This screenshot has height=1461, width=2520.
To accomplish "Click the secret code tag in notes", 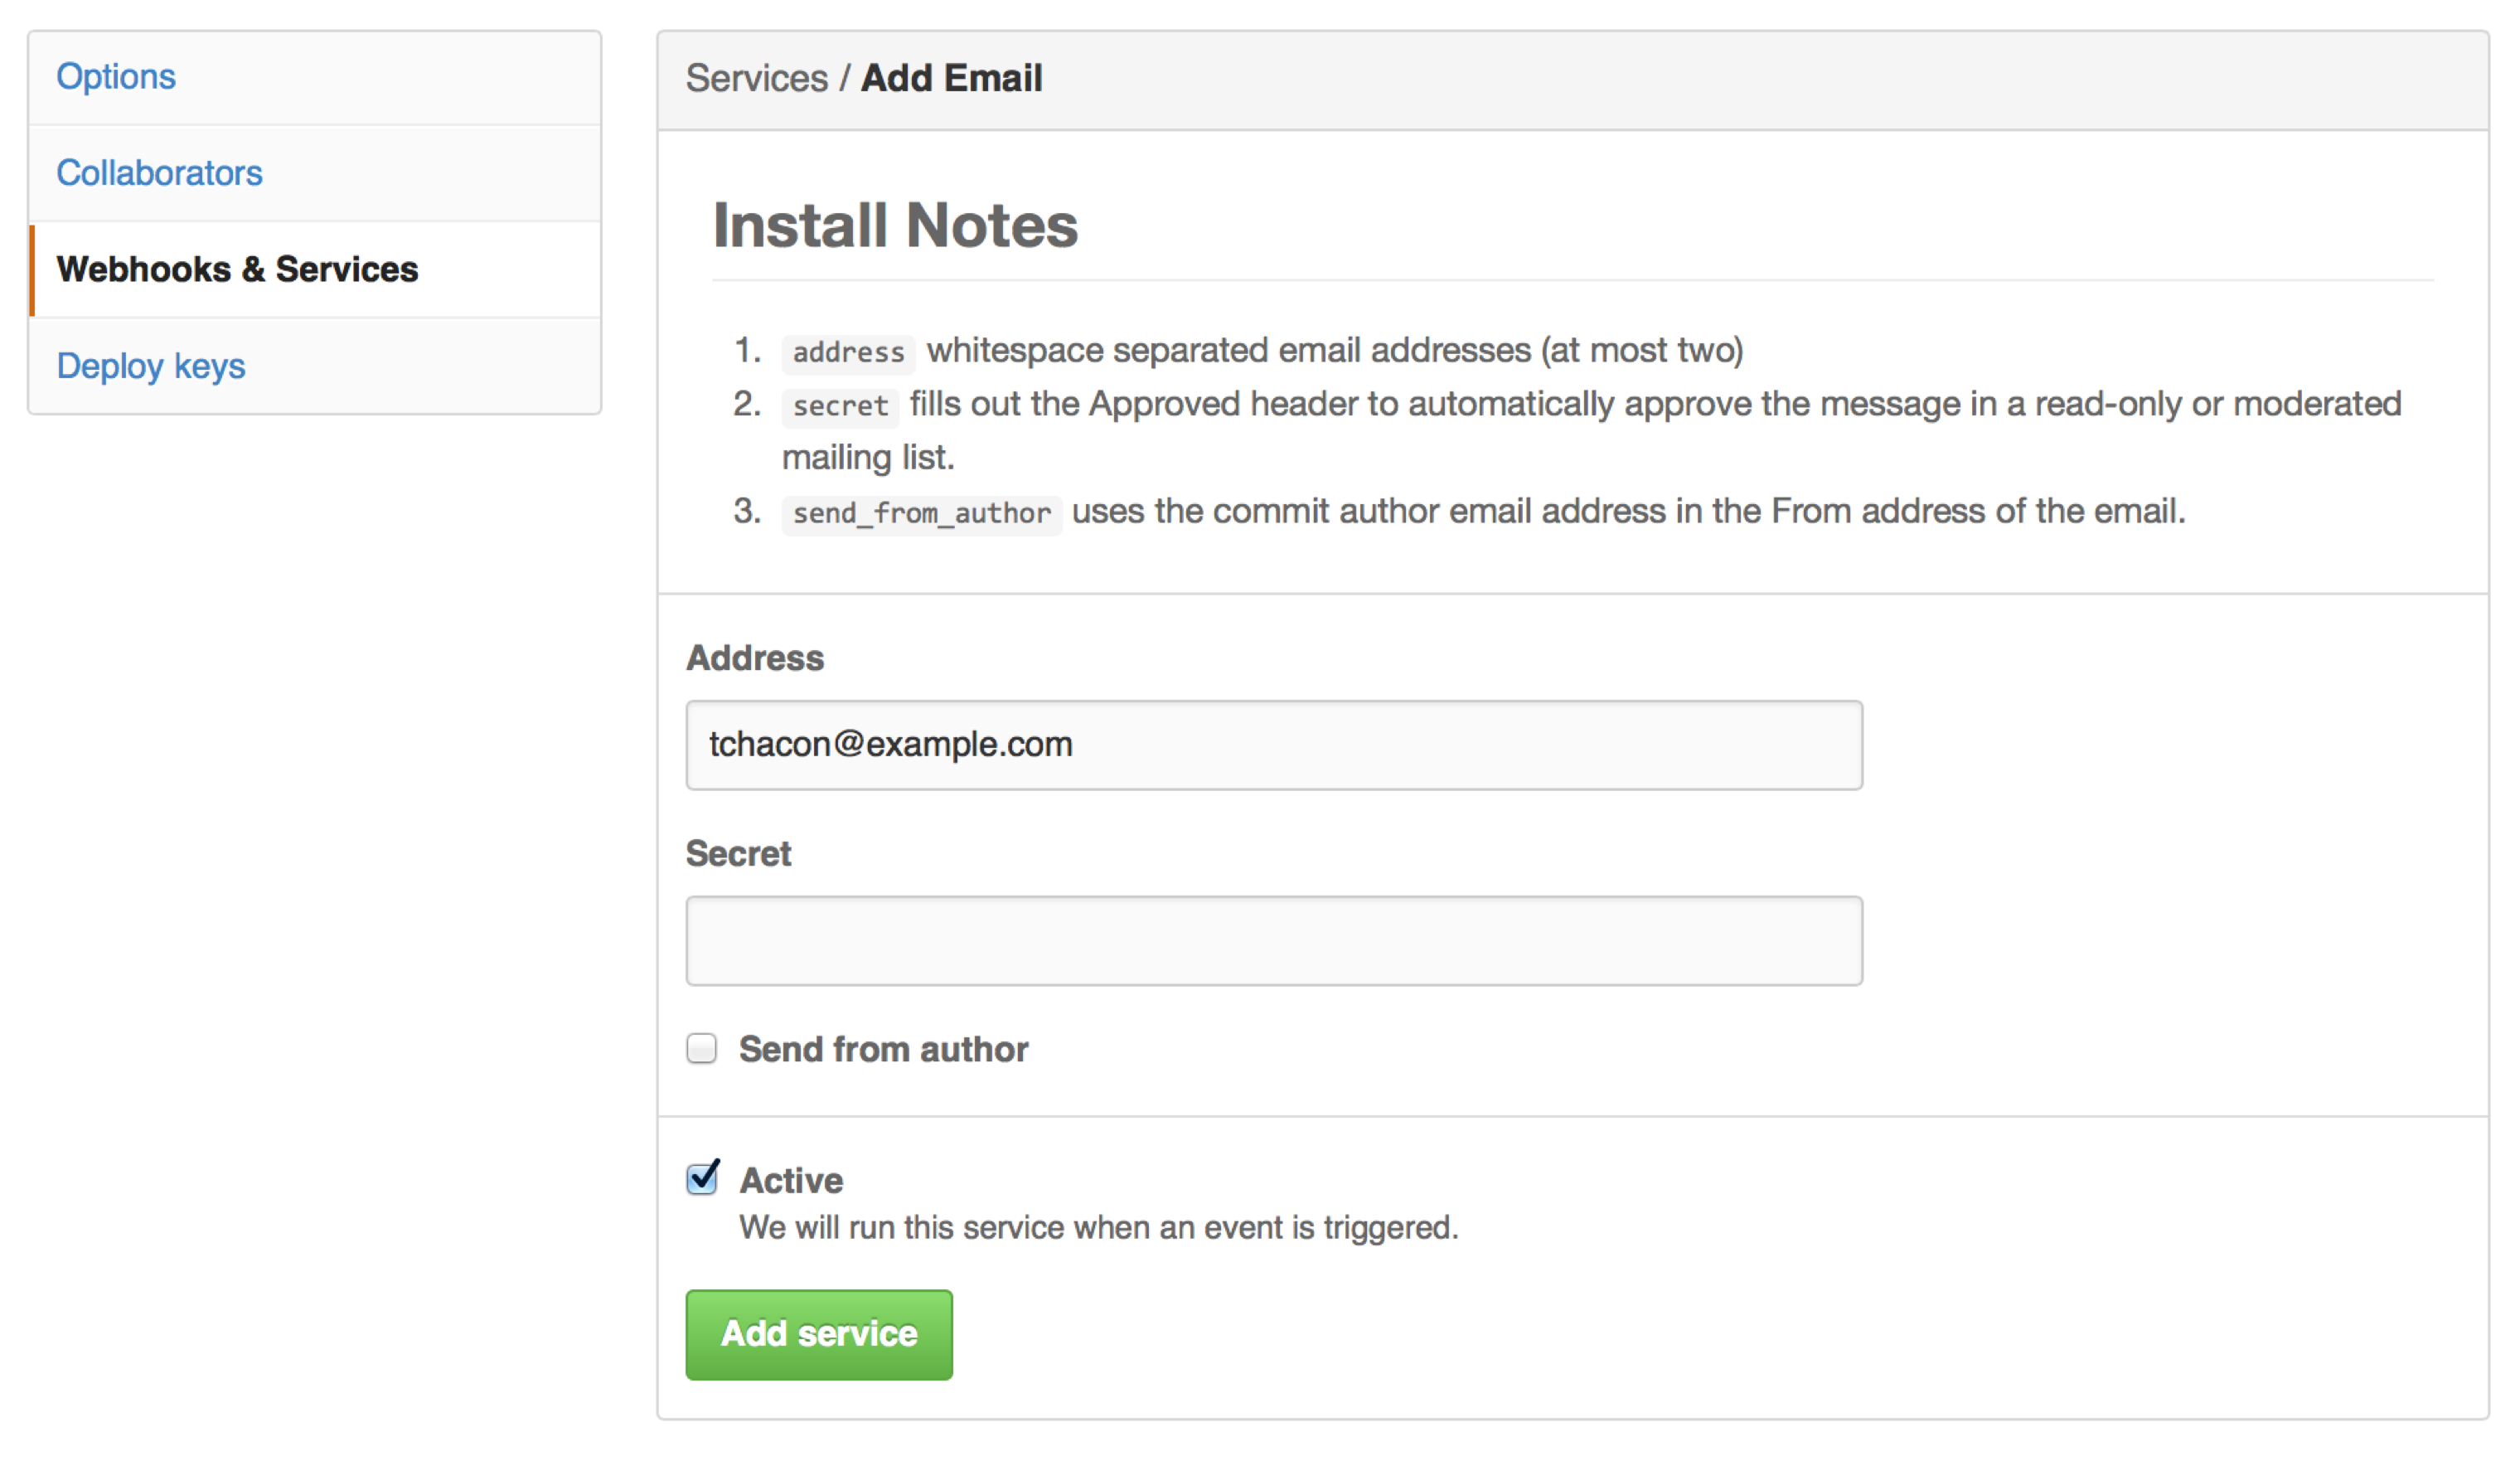I will (840, 406).
